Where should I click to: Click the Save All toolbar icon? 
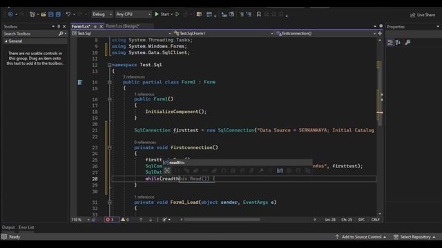click(x=58, y=14)
